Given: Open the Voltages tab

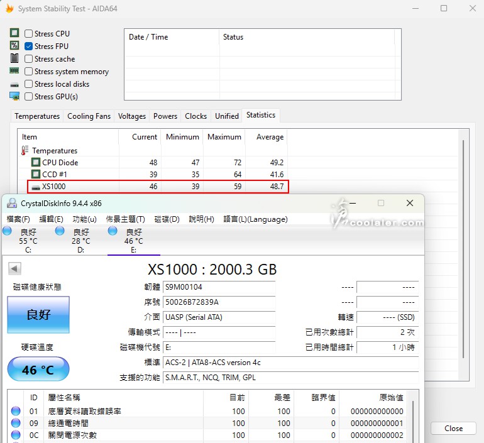Looking at the screenshot, I should pos(132,116).
